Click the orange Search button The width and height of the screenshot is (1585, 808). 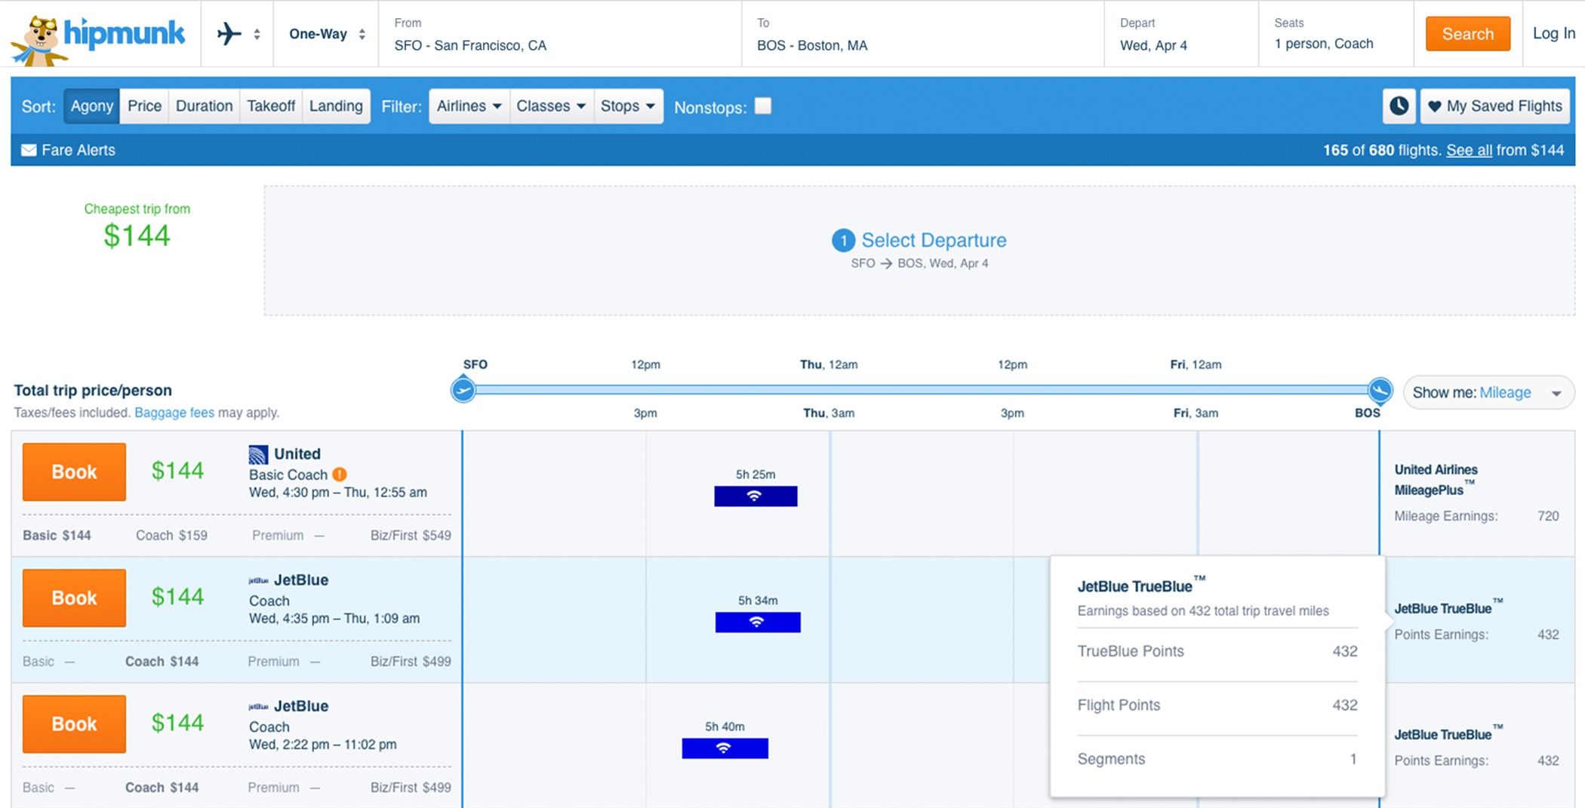(x=1467, y=34)
